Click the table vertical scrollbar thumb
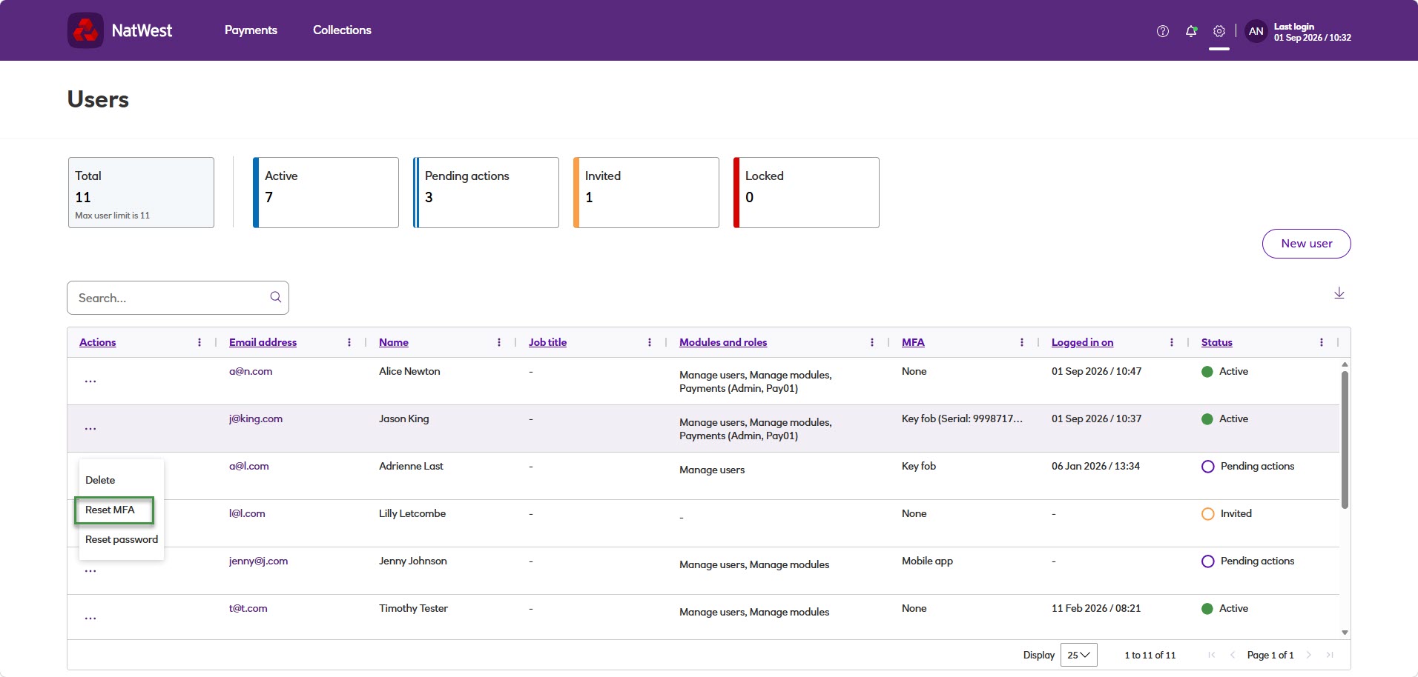Screen dimensions: 1418x677 click(x=1345, y=439)
